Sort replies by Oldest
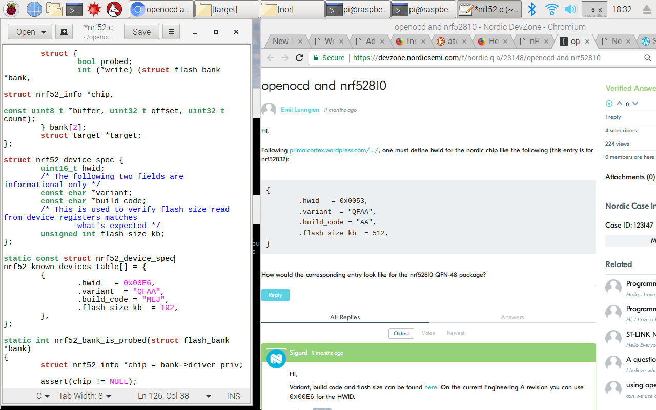Viewport: 656px width, 410px height. (x=401, y=333)
